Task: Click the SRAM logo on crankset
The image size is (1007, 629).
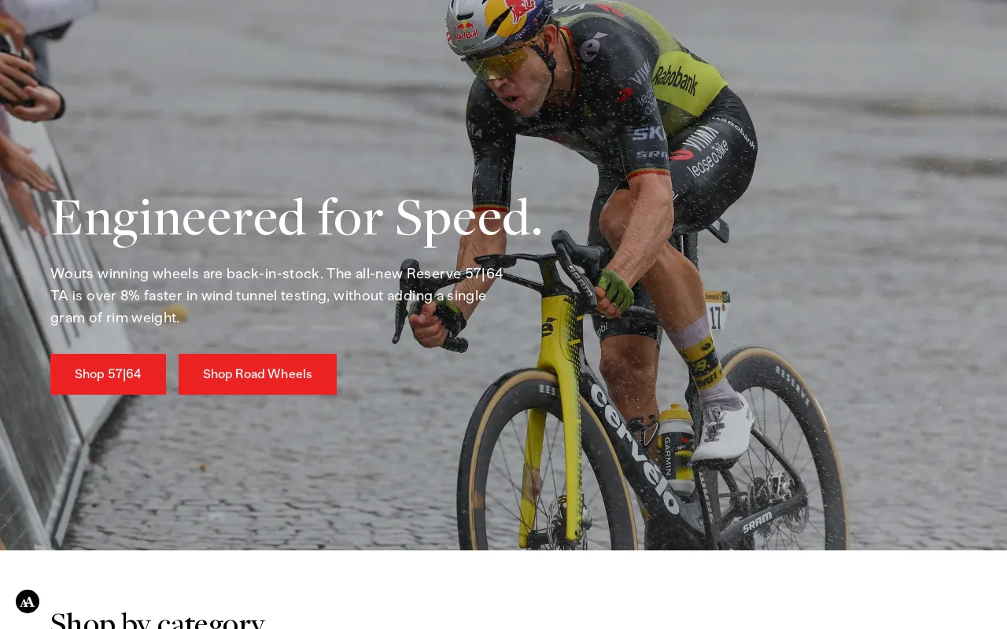Action: tap(757, 521)
